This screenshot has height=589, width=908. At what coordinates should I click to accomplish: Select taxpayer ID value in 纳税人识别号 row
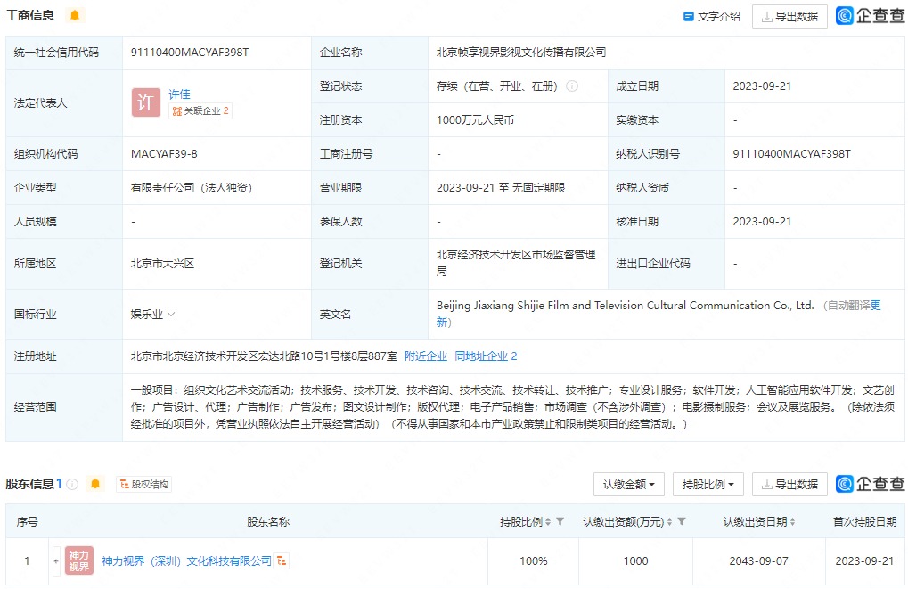click(791, 154)
